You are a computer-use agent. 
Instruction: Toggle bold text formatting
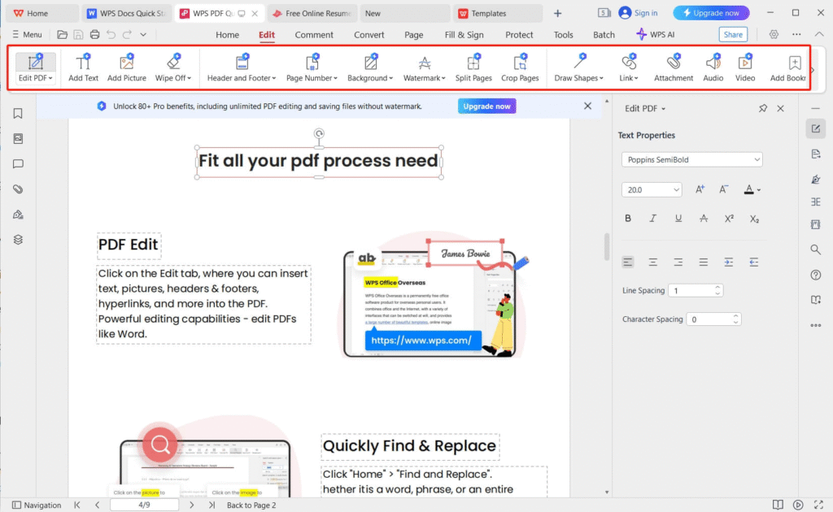[628, 219]
